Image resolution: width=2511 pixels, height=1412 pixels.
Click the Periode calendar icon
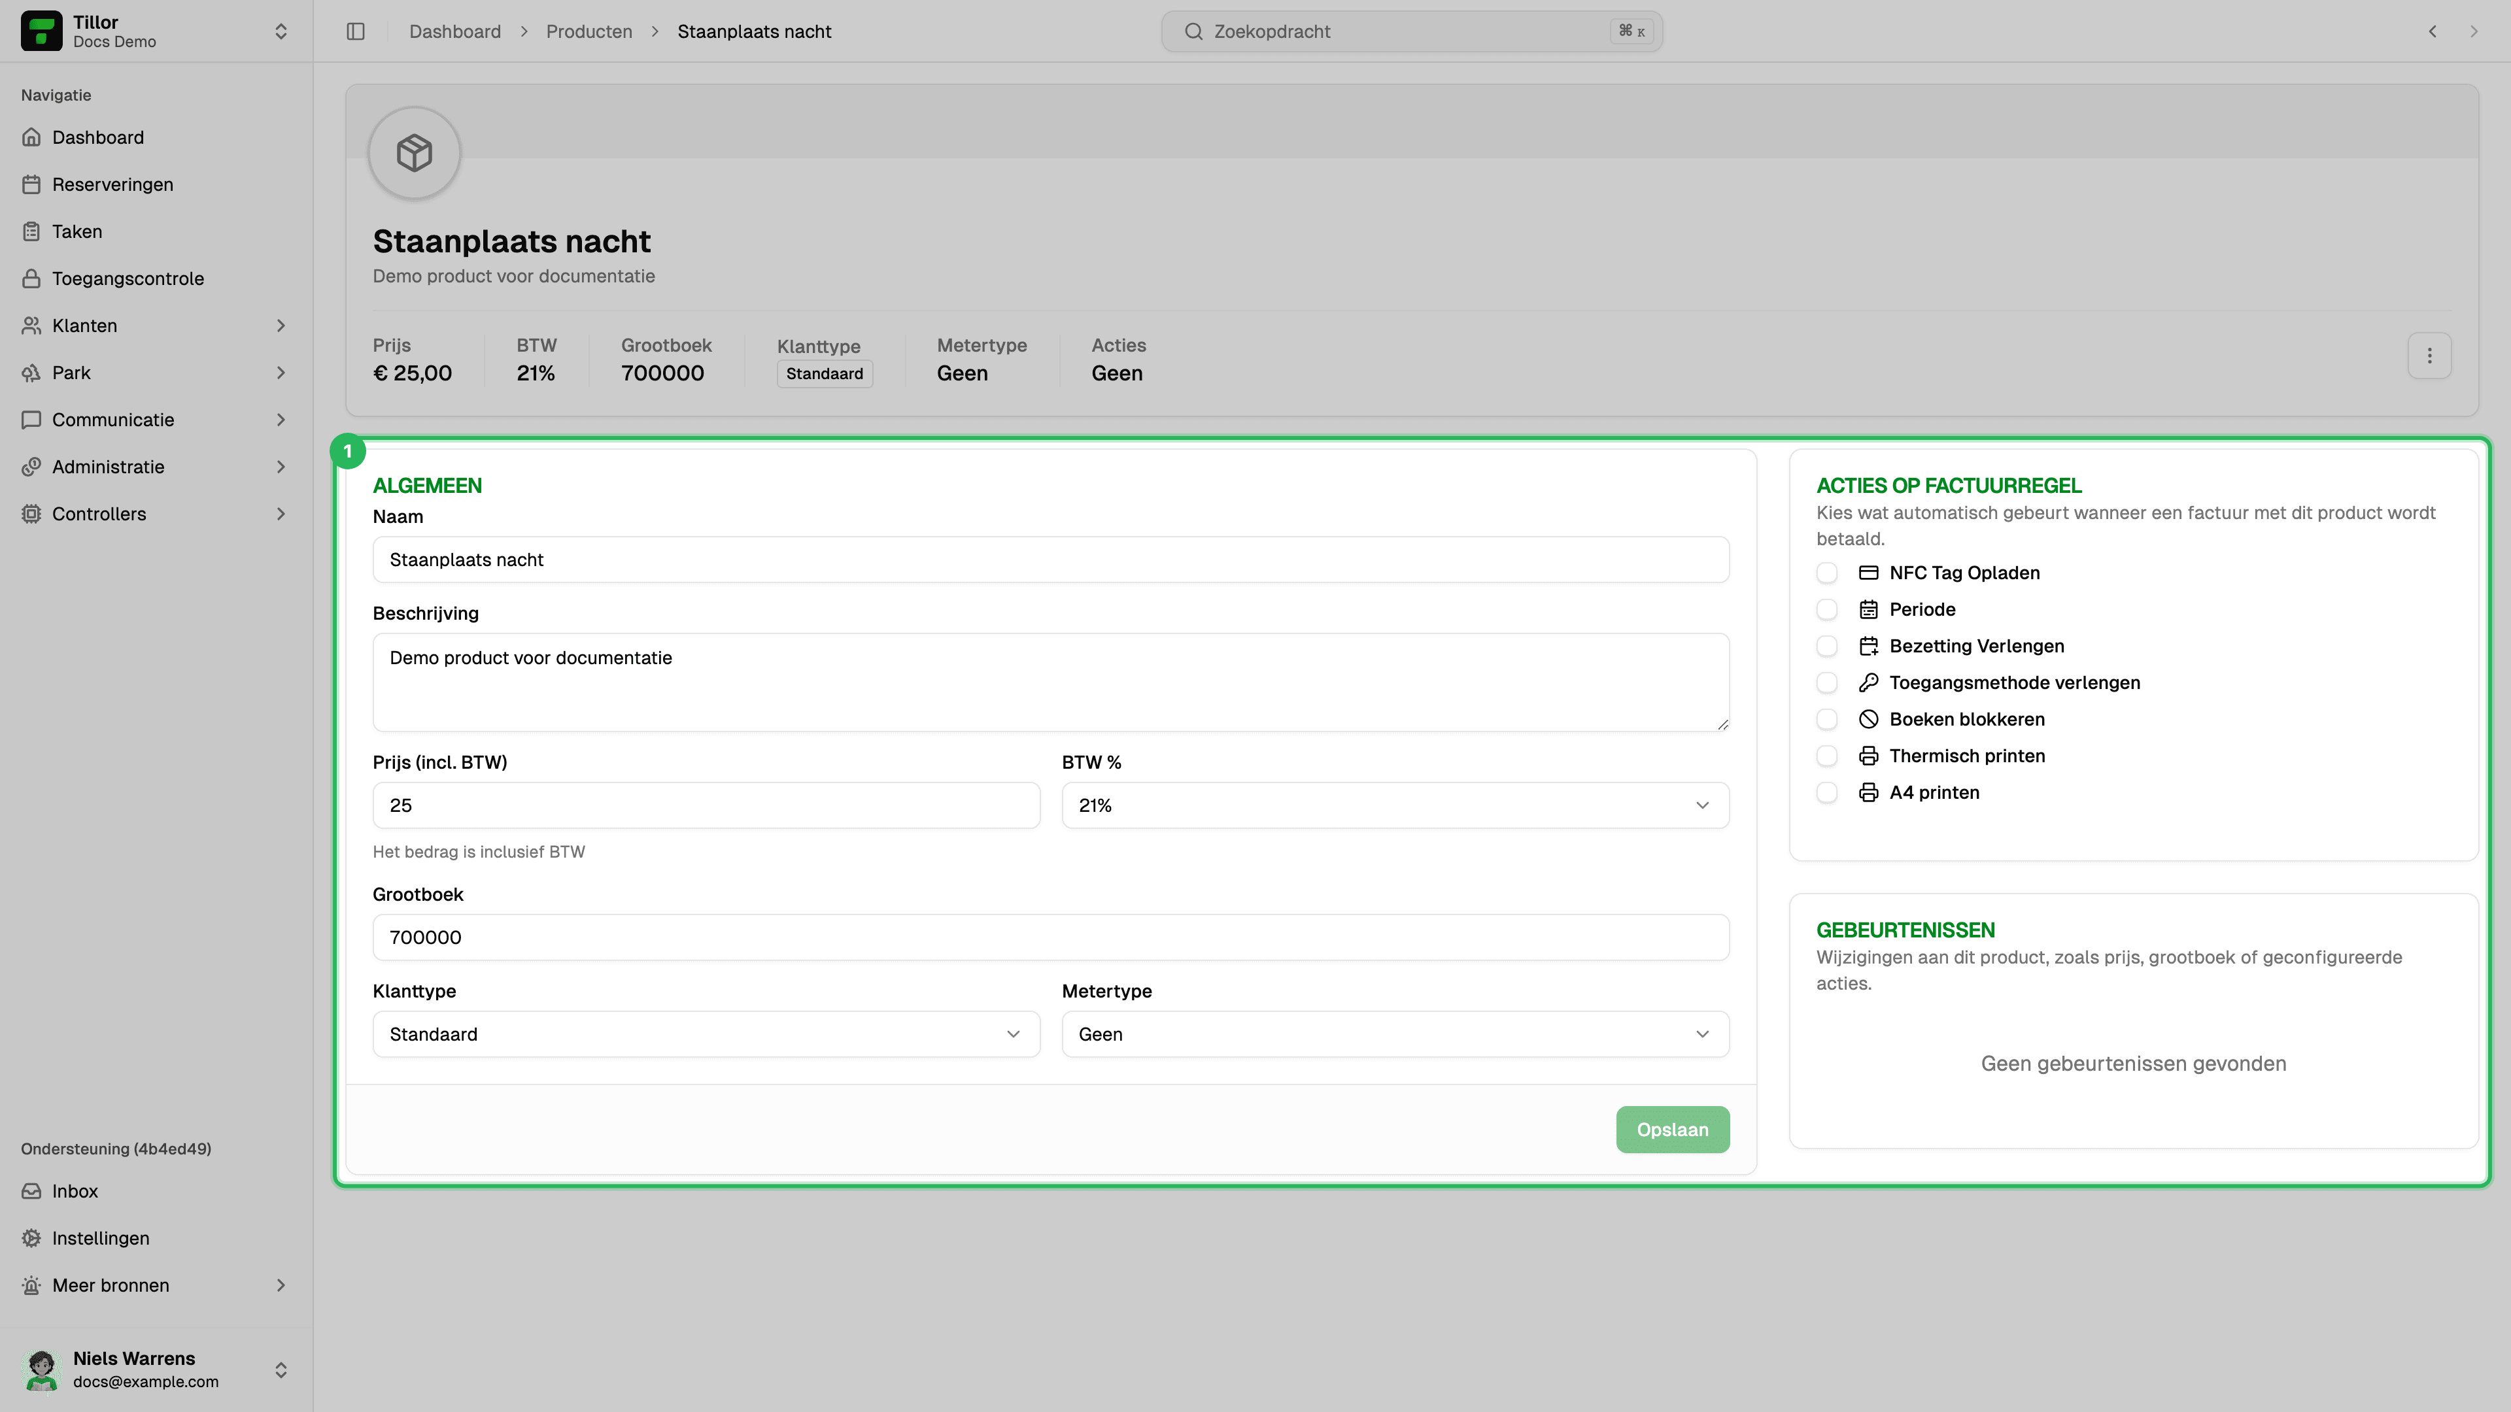1868,610
